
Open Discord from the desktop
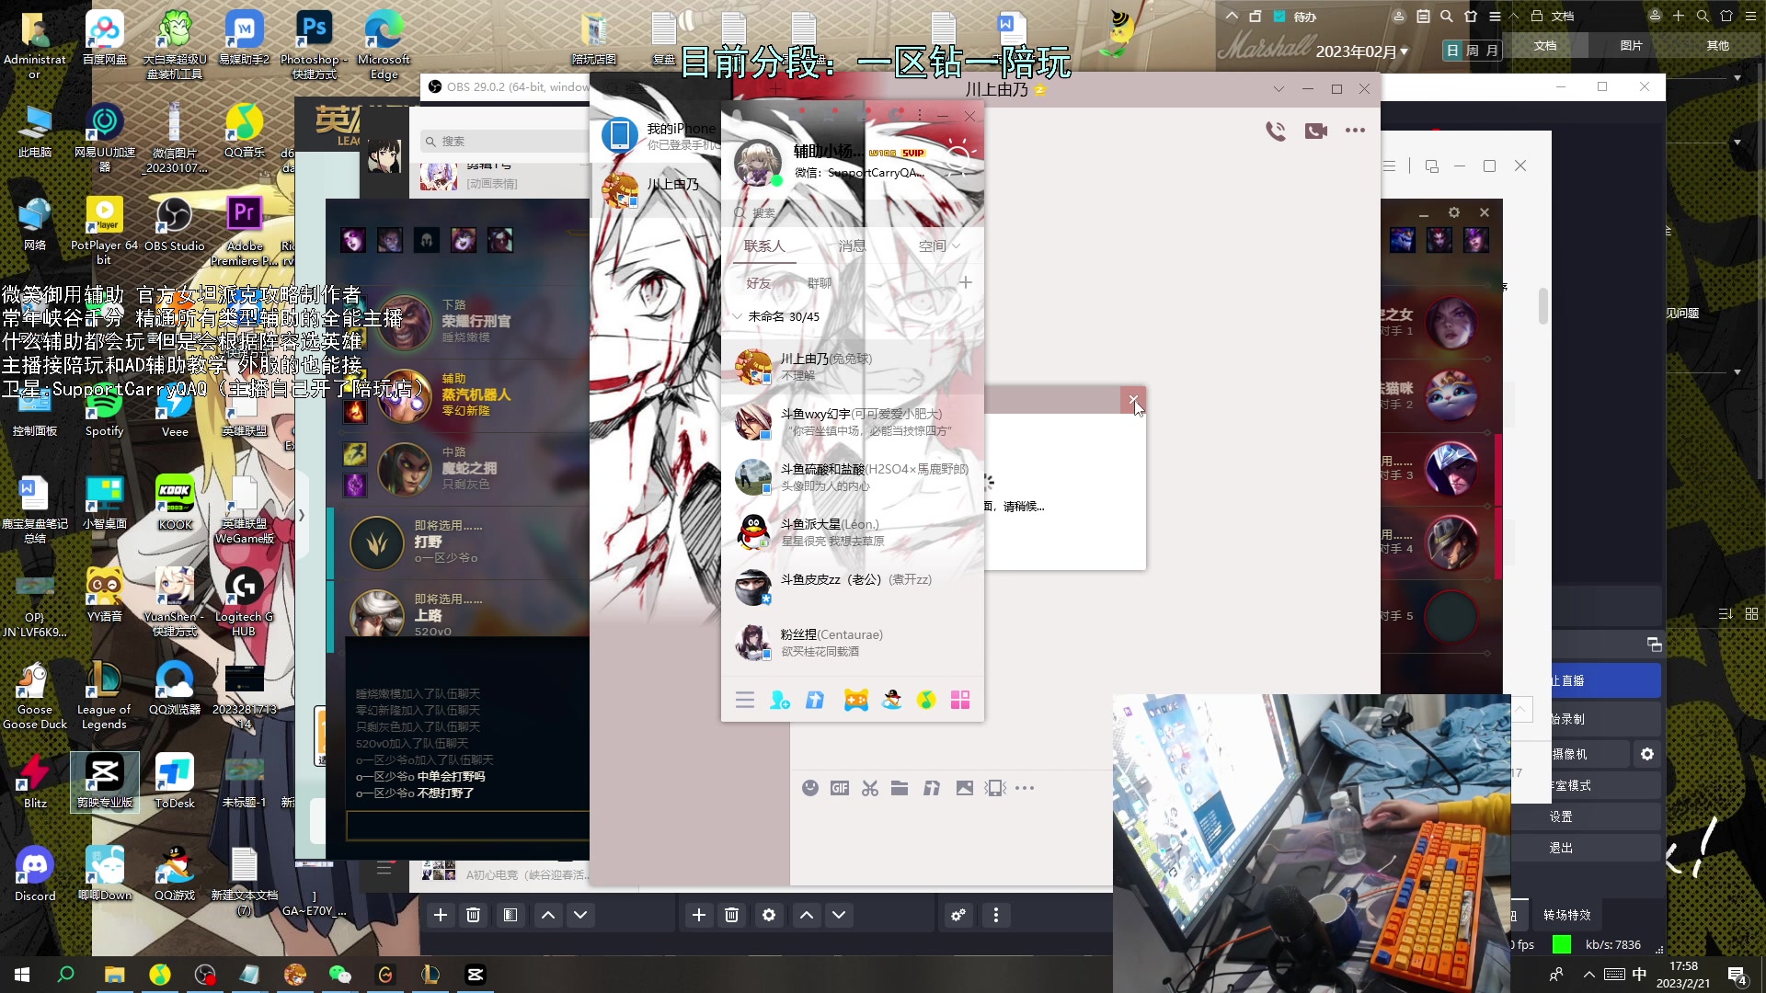(35, 874)
